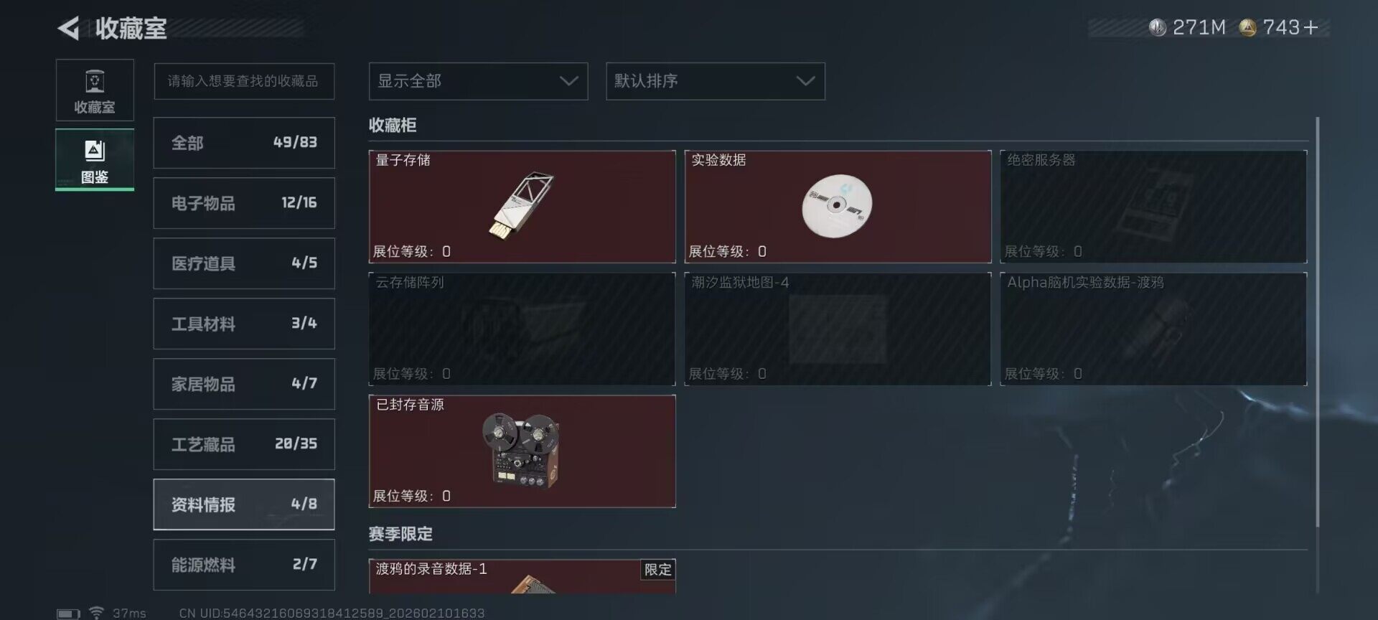1378x620 pixels.
Task: Select the 实验数据 disc item
Action: point(838,207)
